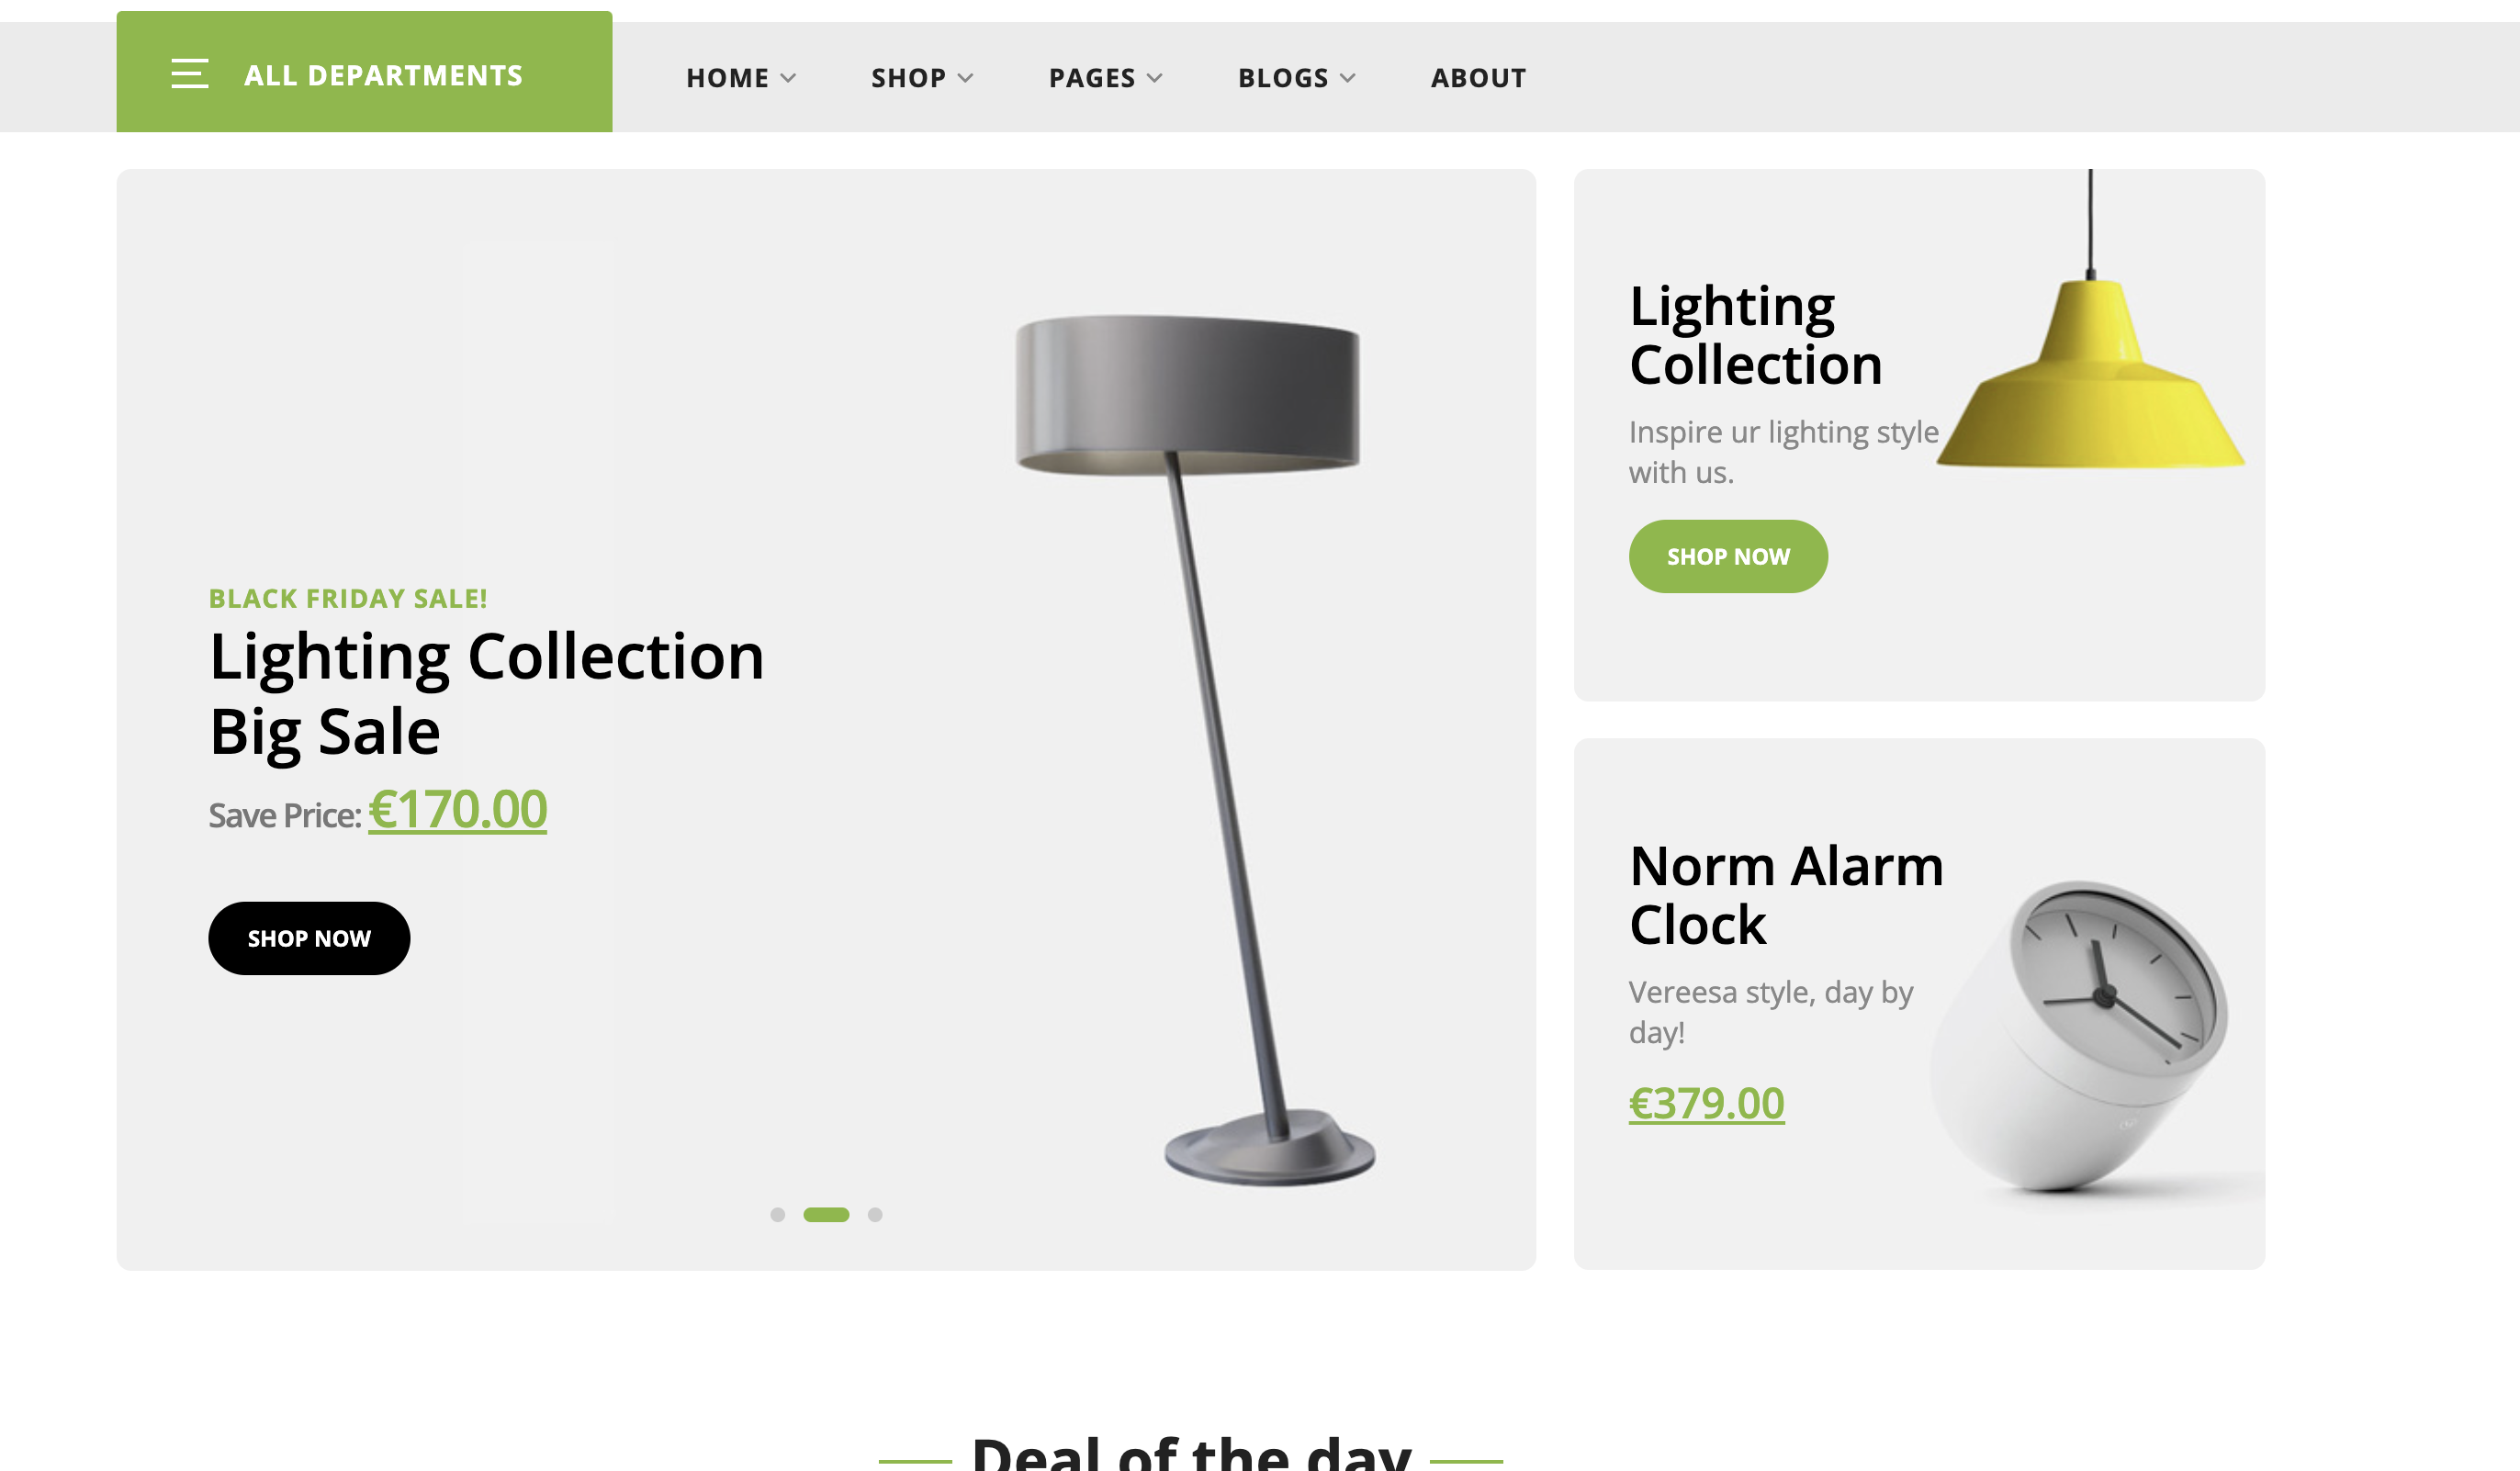The width and height of the screenshot is (2520, 1471).
Task: Click the yellow pendant lamp image
Action: pyautogui.click(x=2090, y=320)
